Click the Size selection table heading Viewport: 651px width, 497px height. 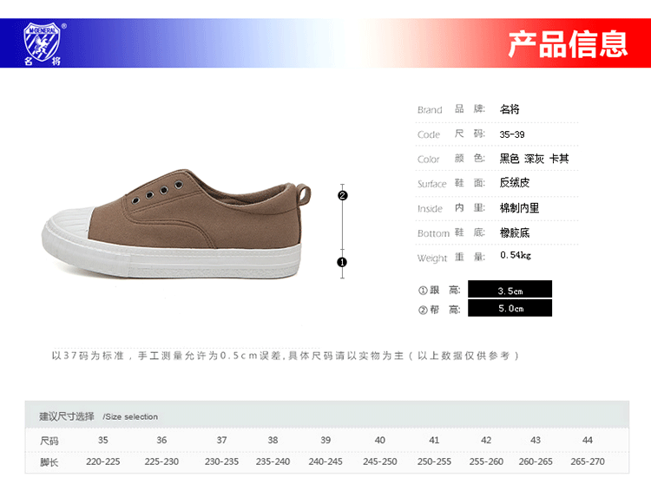pyautogui.click(x=98, y=416)
